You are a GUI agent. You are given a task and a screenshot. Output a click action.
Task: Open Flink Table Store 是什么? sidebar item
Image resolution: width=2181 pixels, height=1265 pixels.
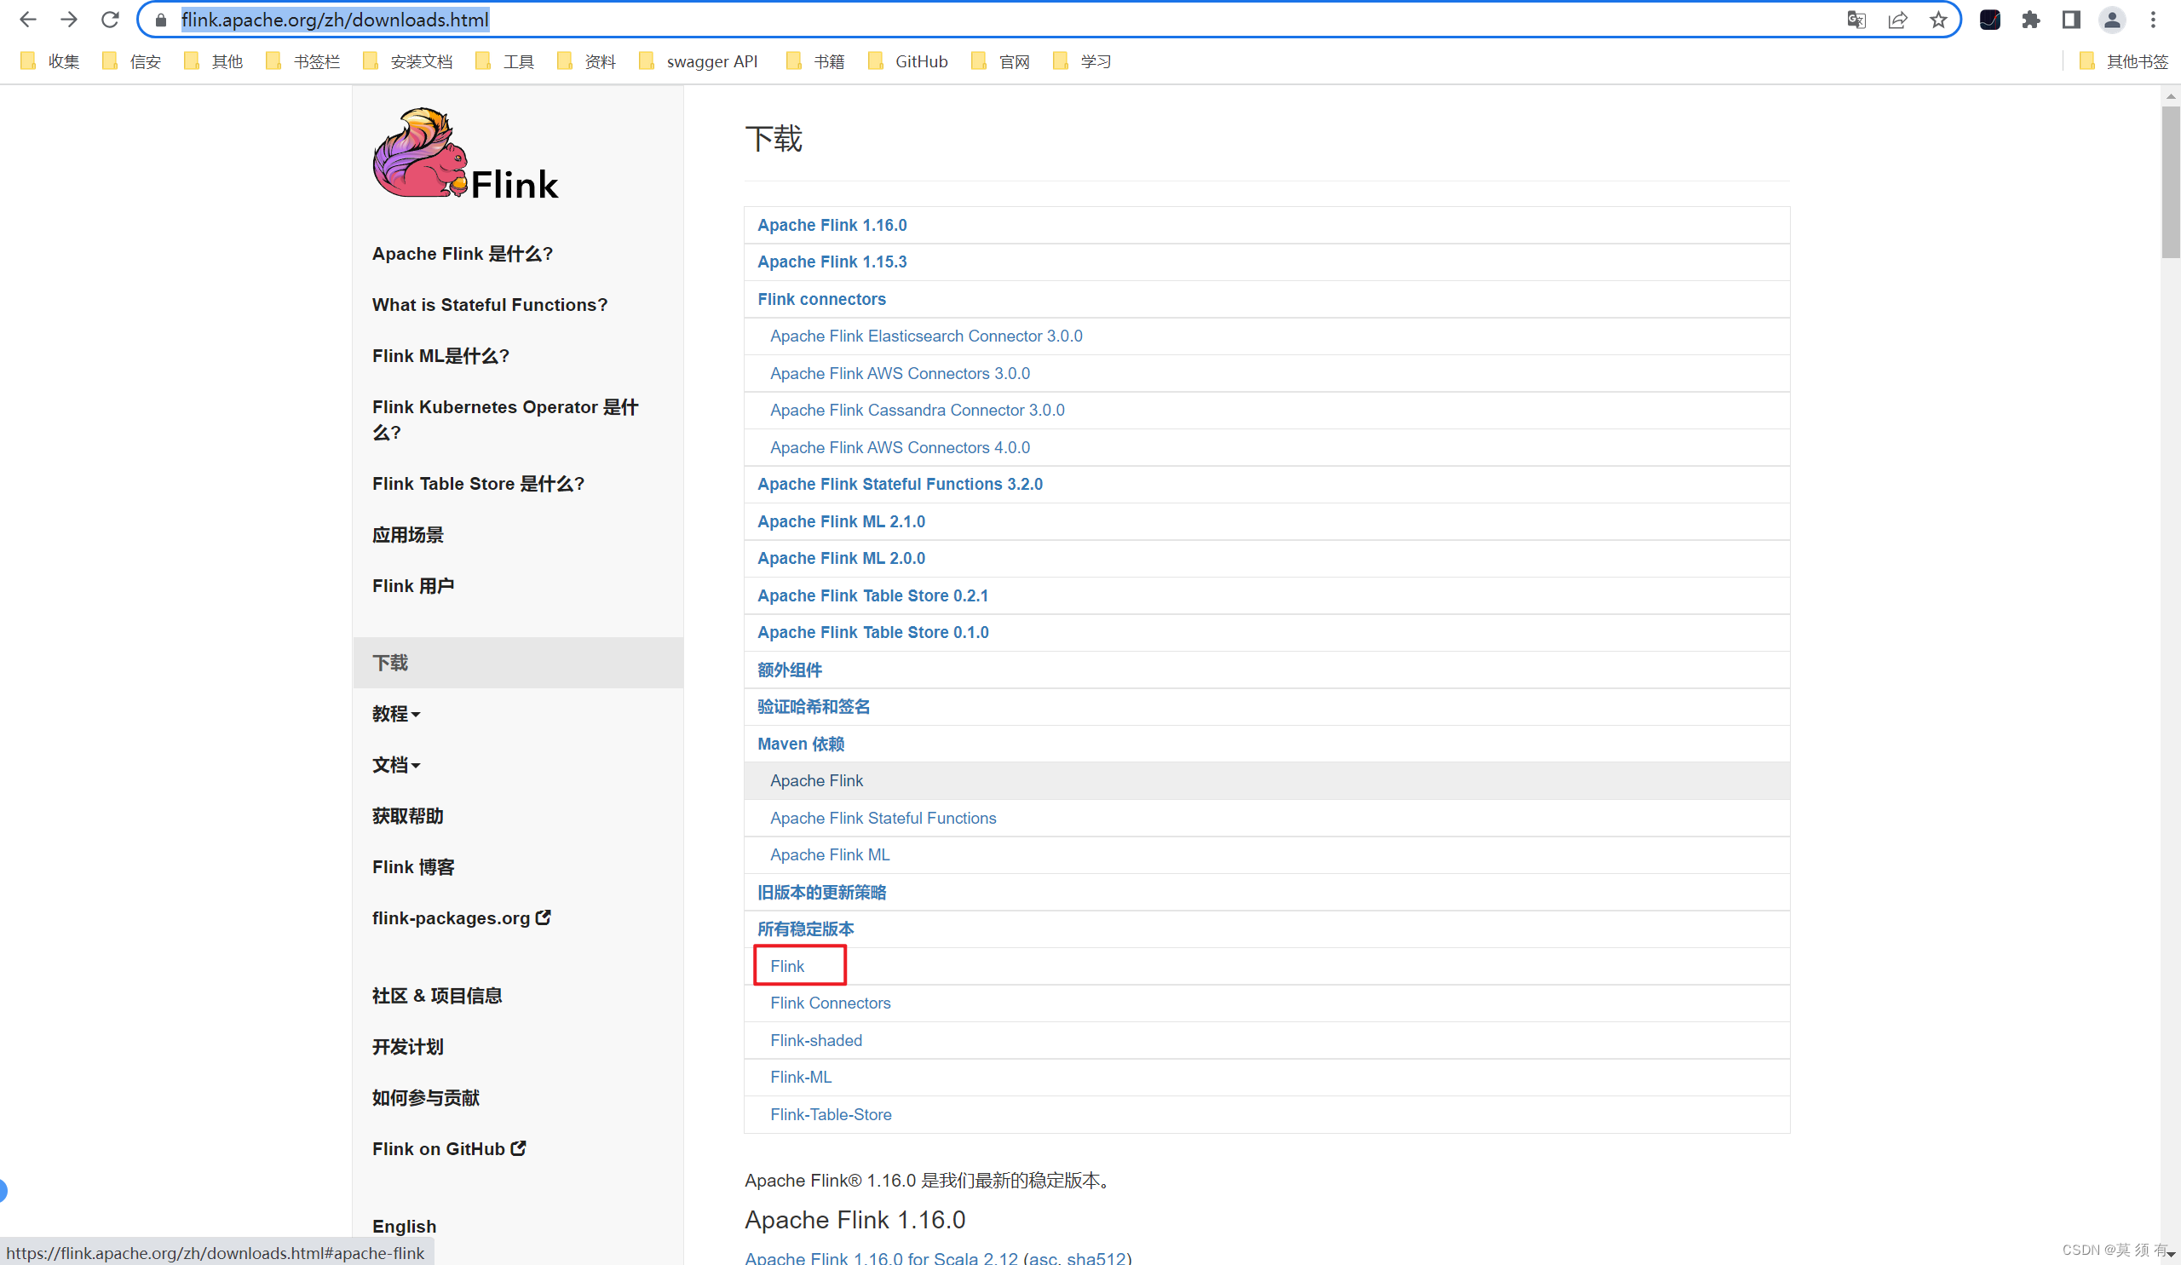pos(479,484)
